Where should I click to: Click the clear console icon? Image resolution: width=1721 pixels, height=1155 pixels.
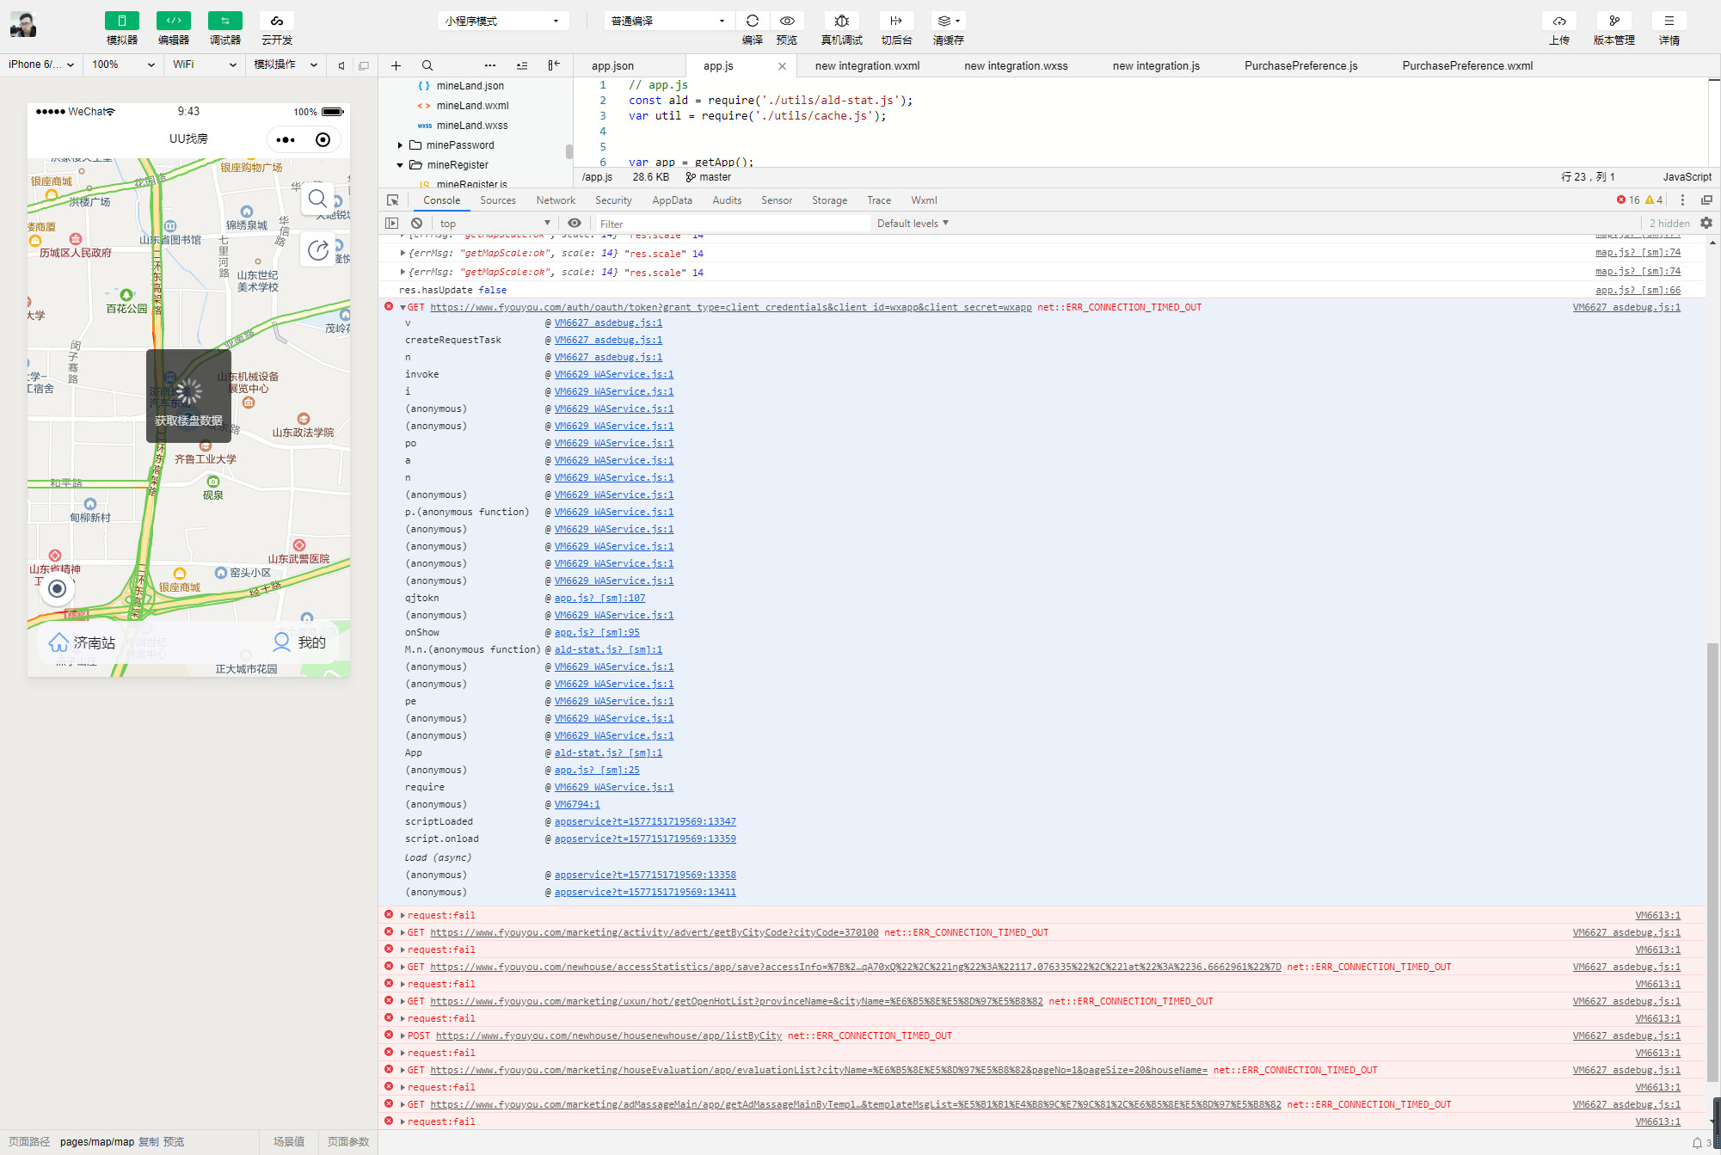[x=416, y=224]
